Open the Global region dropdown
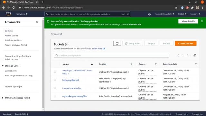The width and height of the screenshot is (206, 116). coord(182,14)
